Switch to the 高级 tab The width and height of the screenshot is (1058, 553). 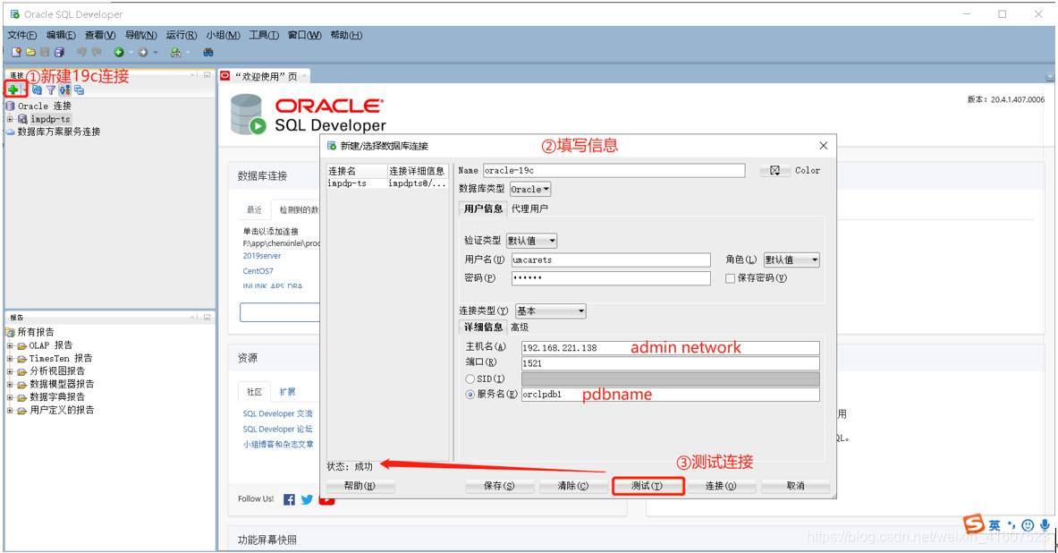(x=520, y=328)
